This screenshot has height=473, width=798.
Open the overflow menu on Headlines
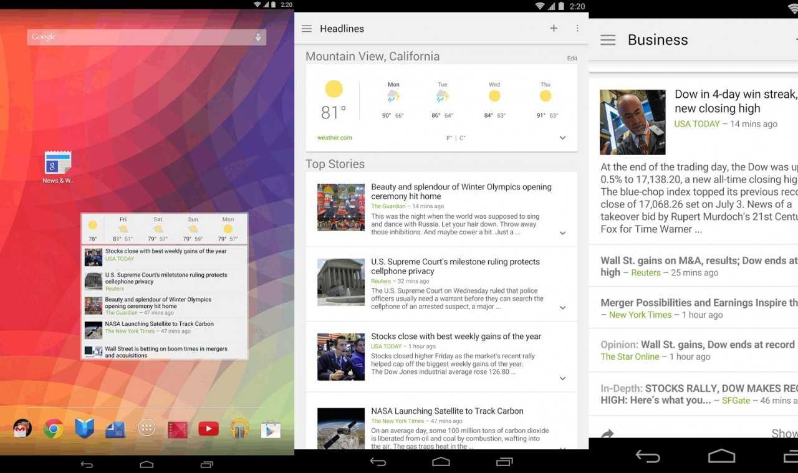pyautogui.click(x=577, y=28)
